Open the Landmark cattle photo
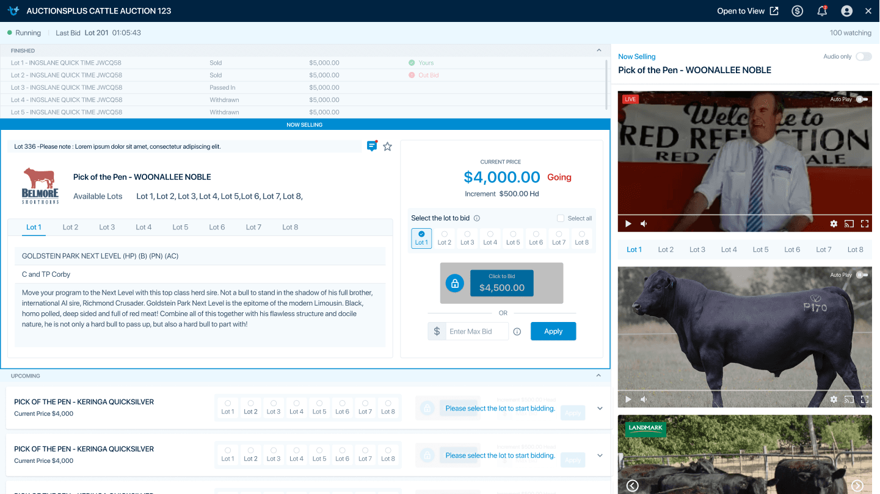This screenshot has width=880, height=494. [745, 454]
